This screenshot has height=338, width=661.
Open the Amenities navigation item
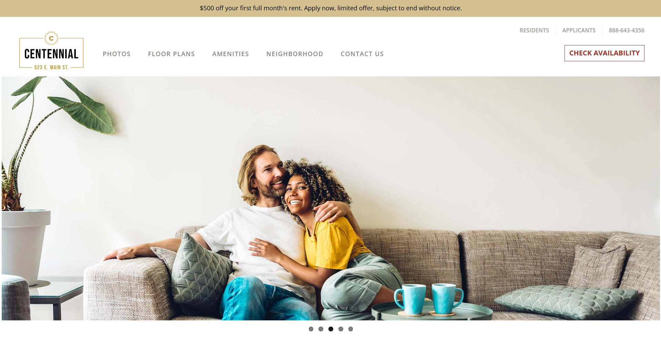pos(231,54)
